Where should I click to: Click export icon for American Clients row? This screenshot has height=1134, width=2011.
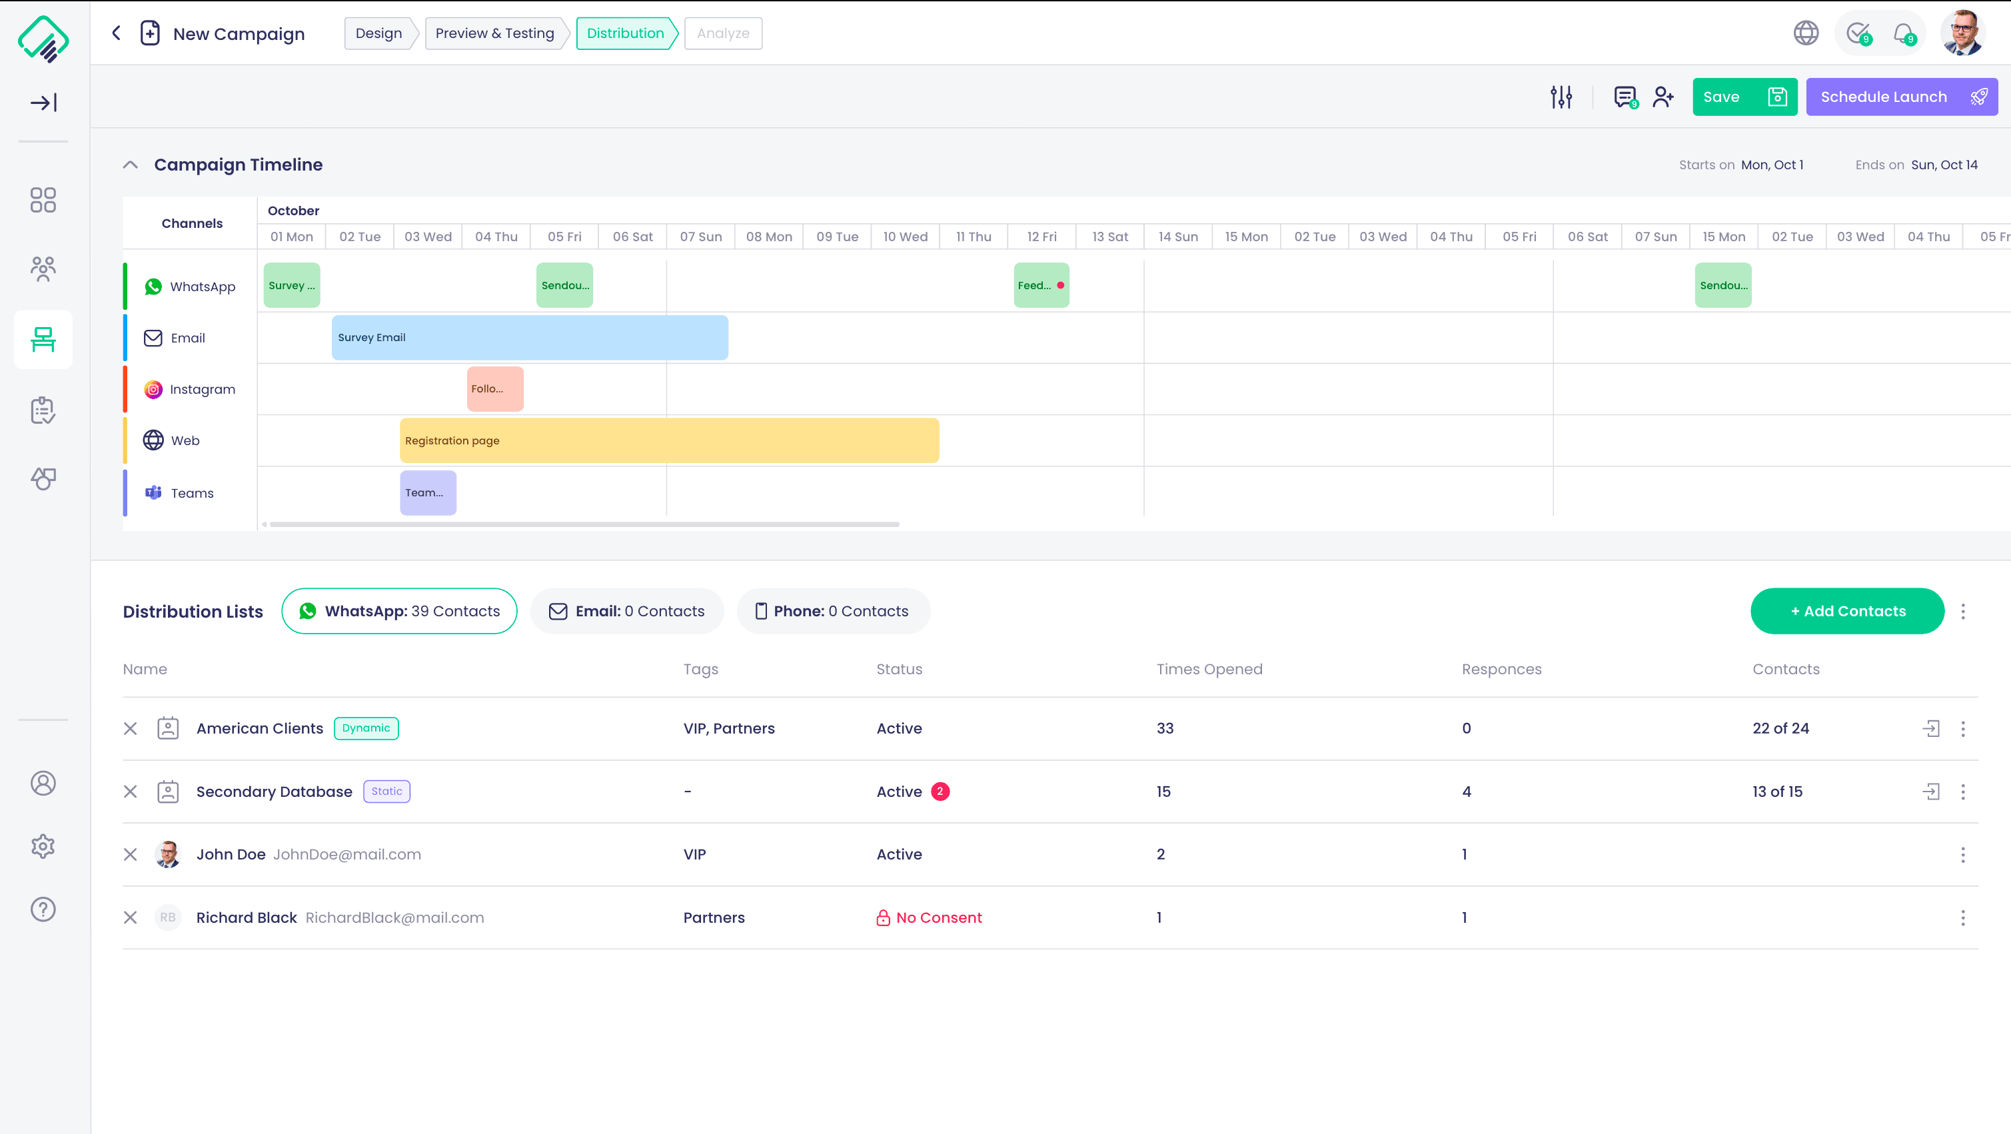(x=1930, y=728)
